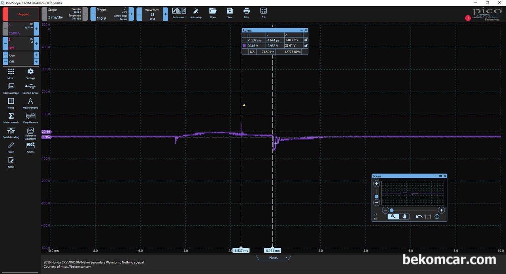The height and width of the screenshot is (274, 506).
Task: Decrease Channel A input range
Action: (x=6, y=29)
